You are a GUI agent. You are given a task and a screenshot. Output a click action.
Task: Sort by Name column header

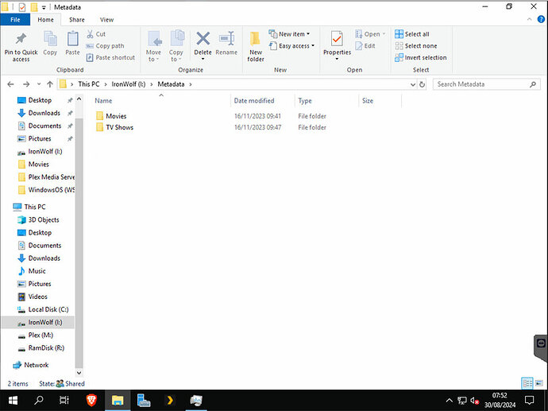pos(103,101)
